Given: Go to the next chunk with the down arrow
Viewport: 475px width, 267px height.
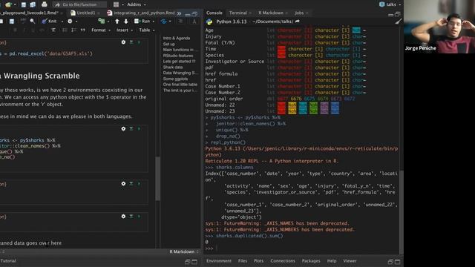Looking at the screenshot, I should 126,22.
